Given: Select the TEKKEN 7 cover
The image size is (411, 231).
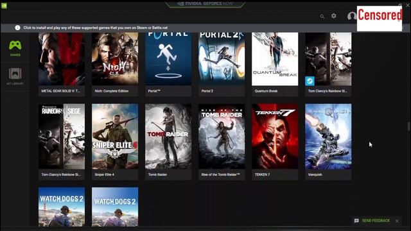Looking at the screenshot, I should click(x=275, y=137).
